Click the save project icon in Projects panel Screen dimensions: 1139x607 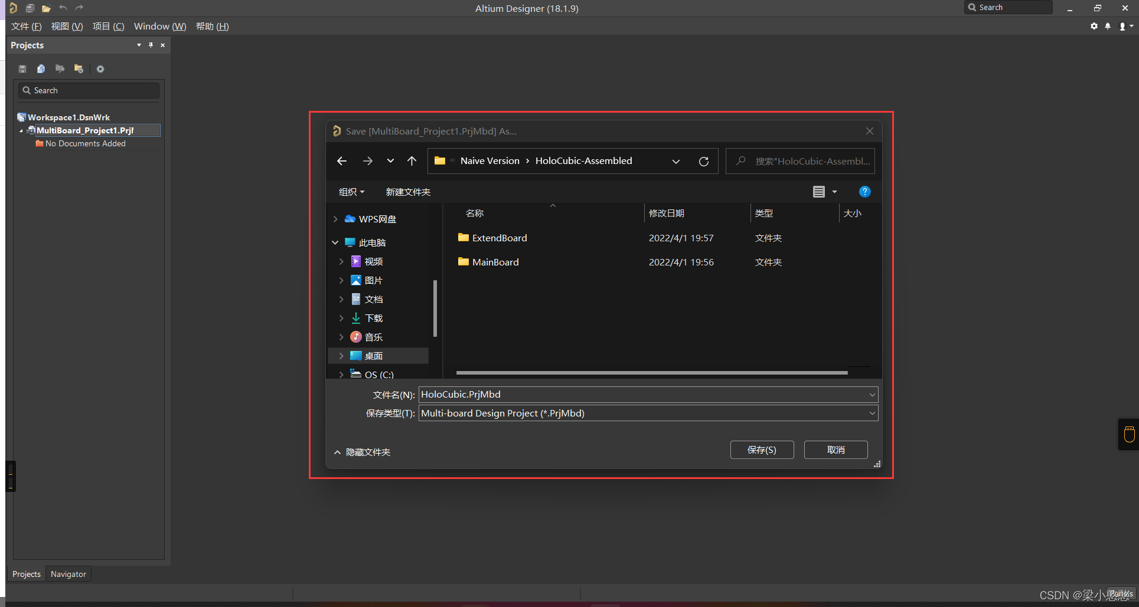click(x=22, y=69)
